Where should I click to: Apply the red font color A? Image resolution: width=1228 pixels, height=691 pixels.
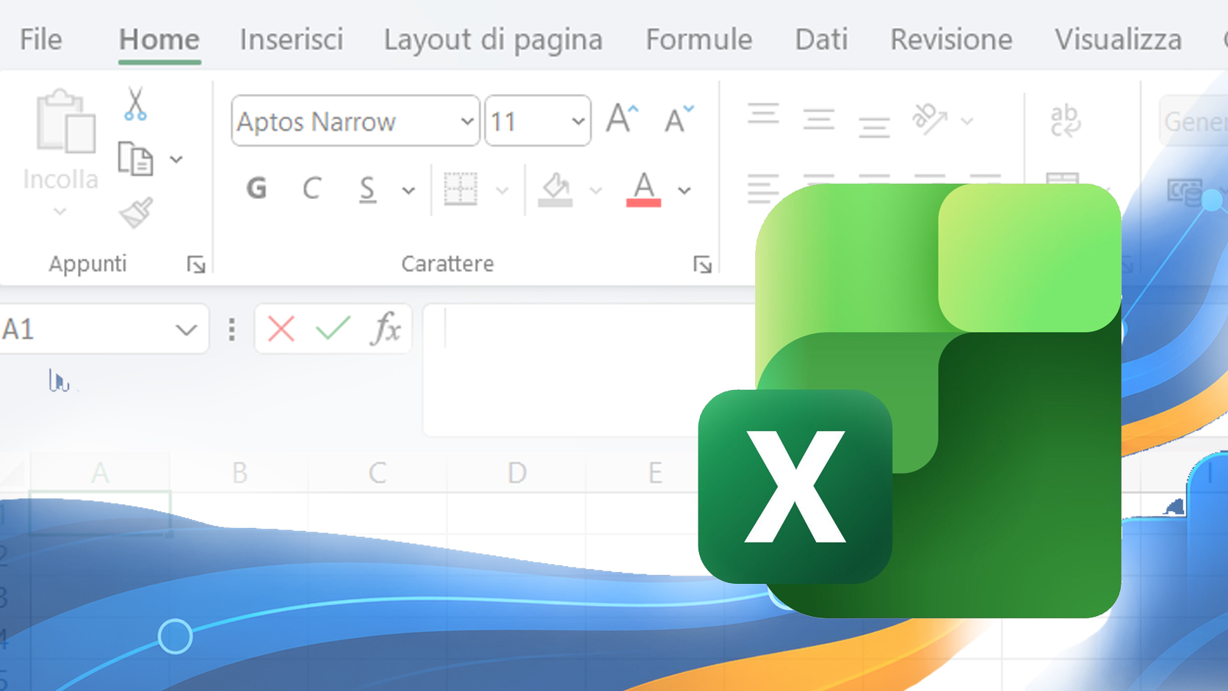coord(643,189)
